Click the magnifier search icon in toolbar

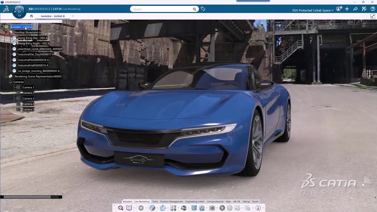(121, 208)
